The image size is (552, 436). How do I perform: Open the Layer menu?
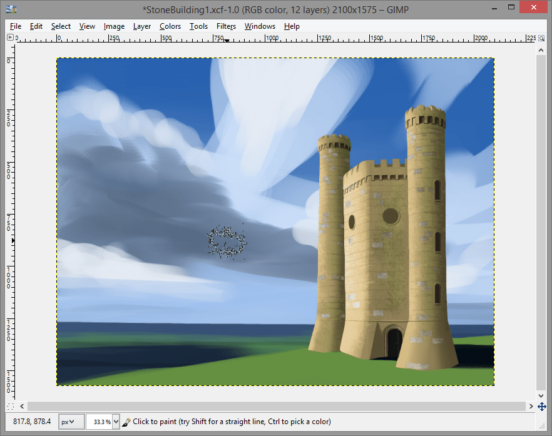pyautogui.click(x=141, y=26)
